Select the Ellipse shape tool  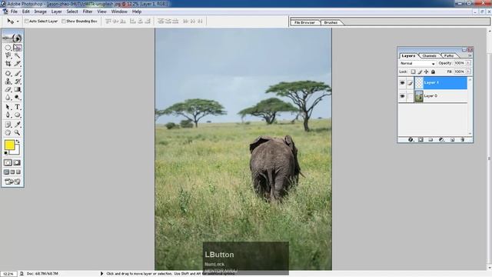17,115
